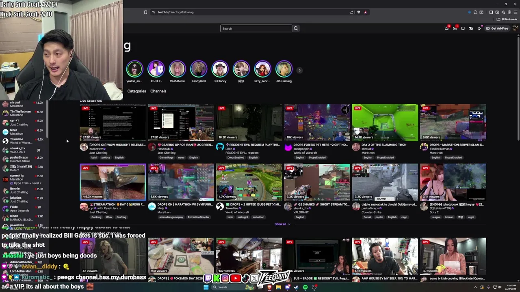
Task: Switch to the Categories tab
Action: tap(136, 91)
